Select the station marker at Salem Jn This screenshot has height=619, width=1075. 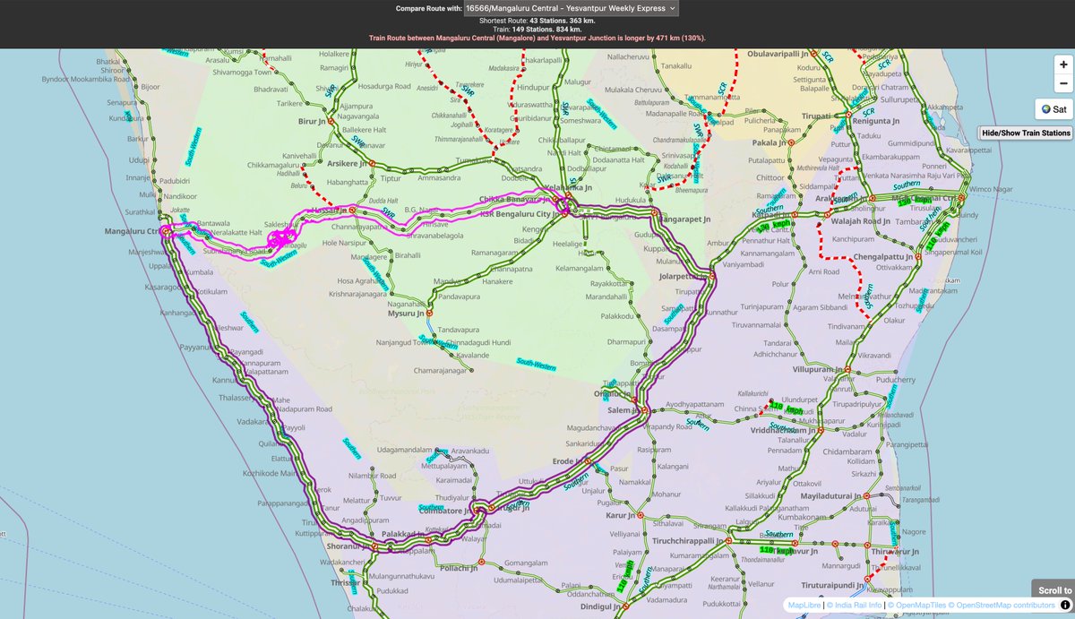(644, 410)
